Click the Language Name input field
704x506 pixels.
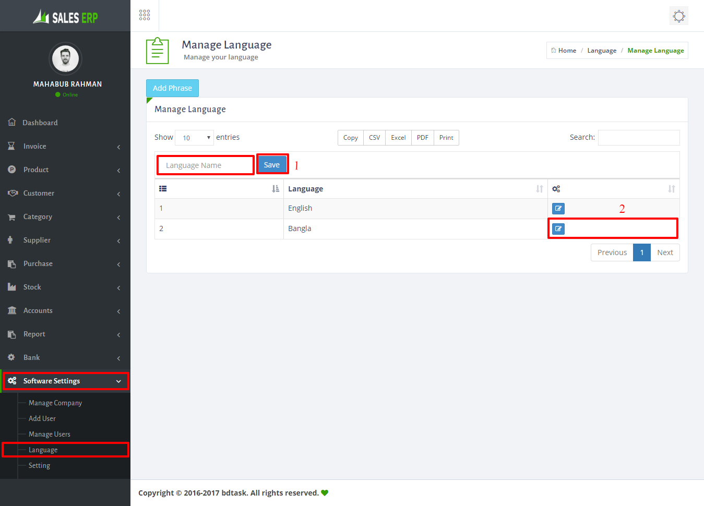tap(206, 165)
